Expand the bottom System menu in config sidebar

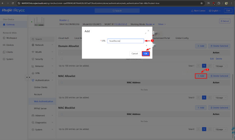[42, 130]
